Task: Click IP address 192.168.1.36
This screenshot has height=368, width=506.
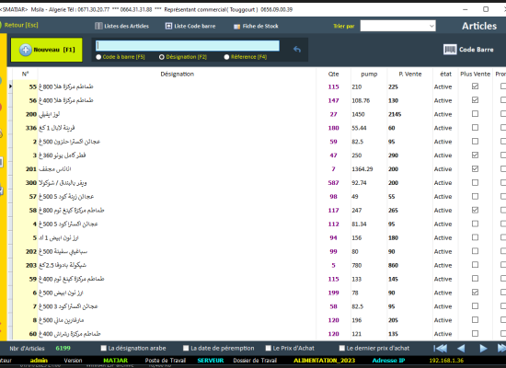Action: [x=446, y=361]
